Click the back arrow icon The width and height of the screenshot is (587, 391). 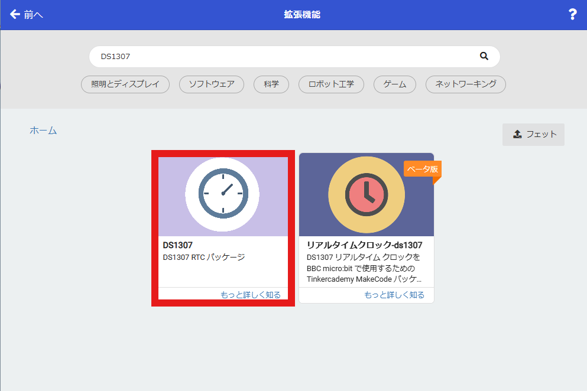pos(15,14)
